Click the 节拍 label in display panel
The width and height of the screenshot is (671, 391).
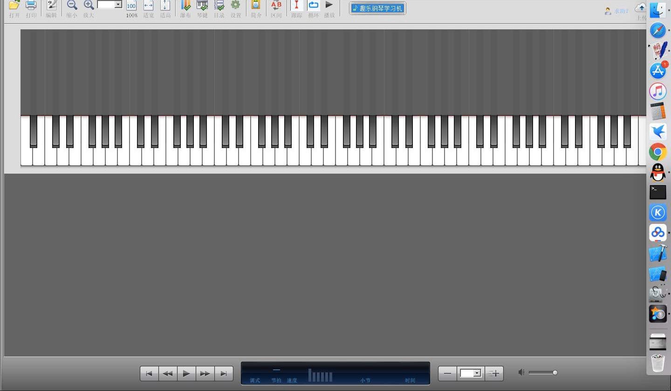point(276,380)
